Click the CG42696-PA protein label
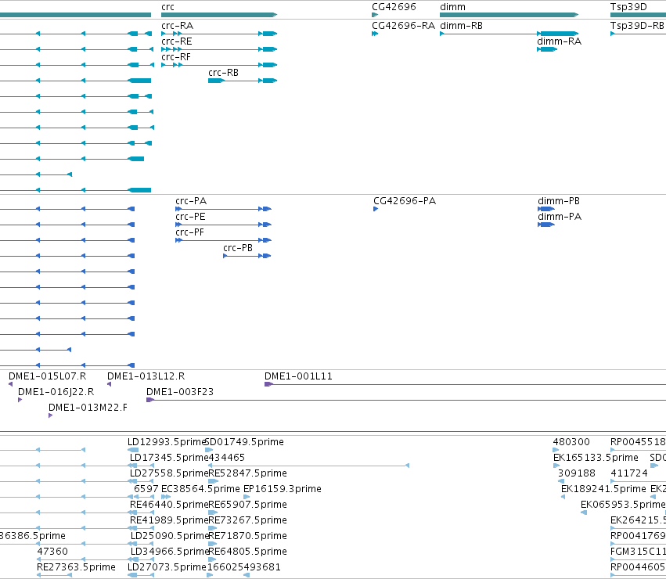The image size is (666, 579). point(405,201)
